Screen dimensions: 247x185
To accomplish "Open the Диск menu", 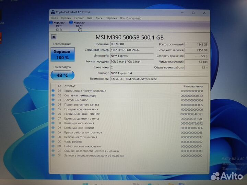I will [x=99, y=18].
